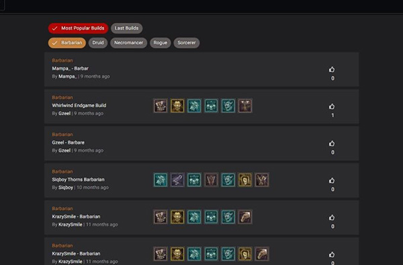Open the Siqboy Thorns Barbarian build
Viewport: 403px width, 265px height.
78,180
